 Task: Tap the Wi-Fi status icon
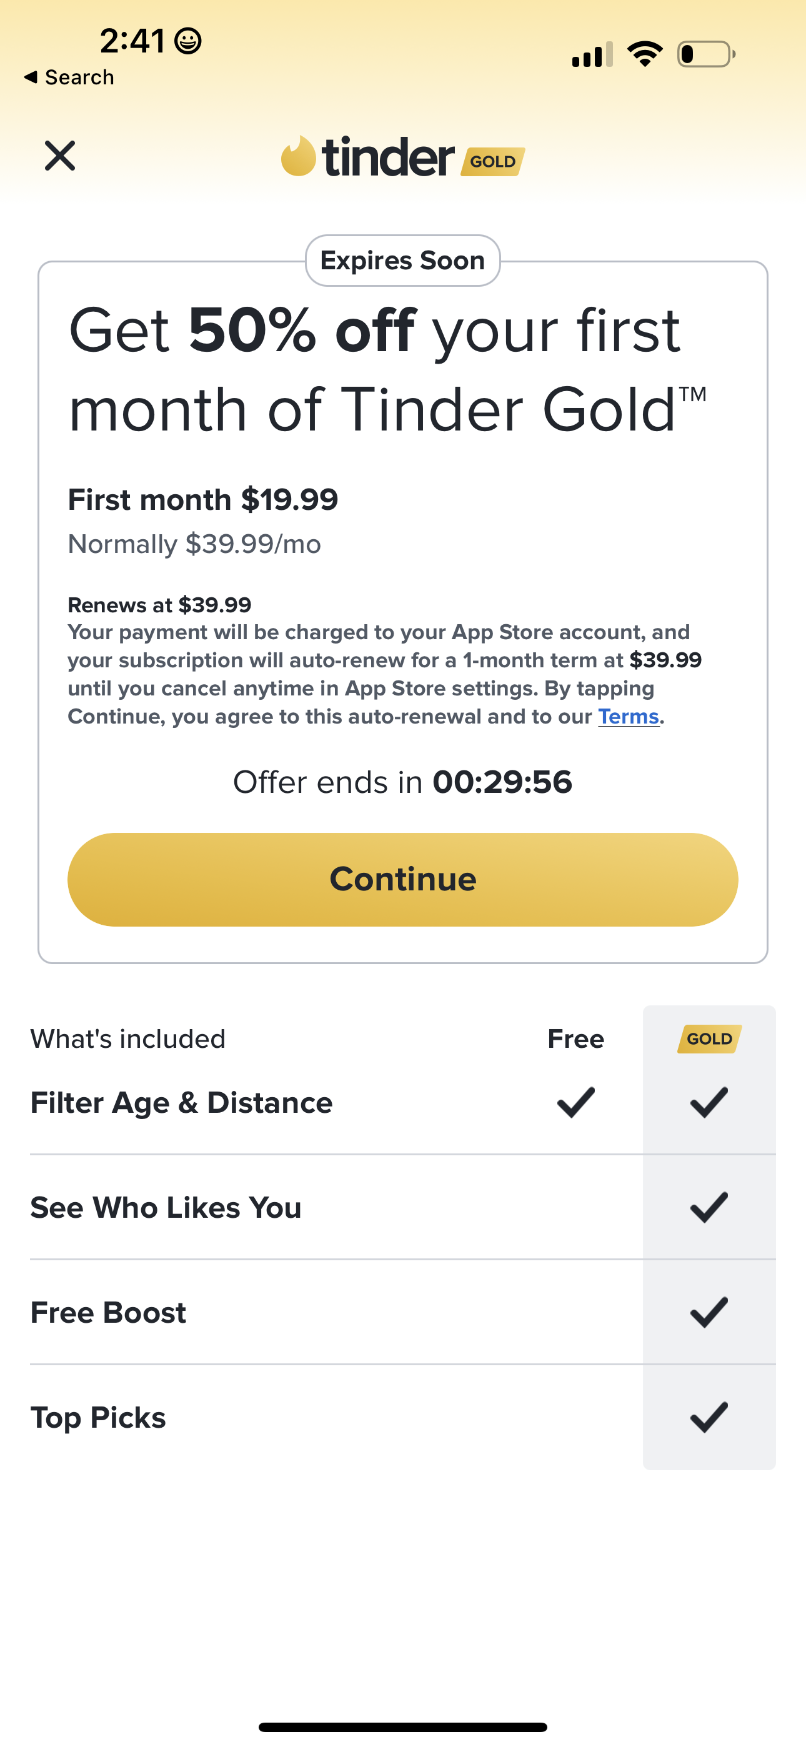645,54
